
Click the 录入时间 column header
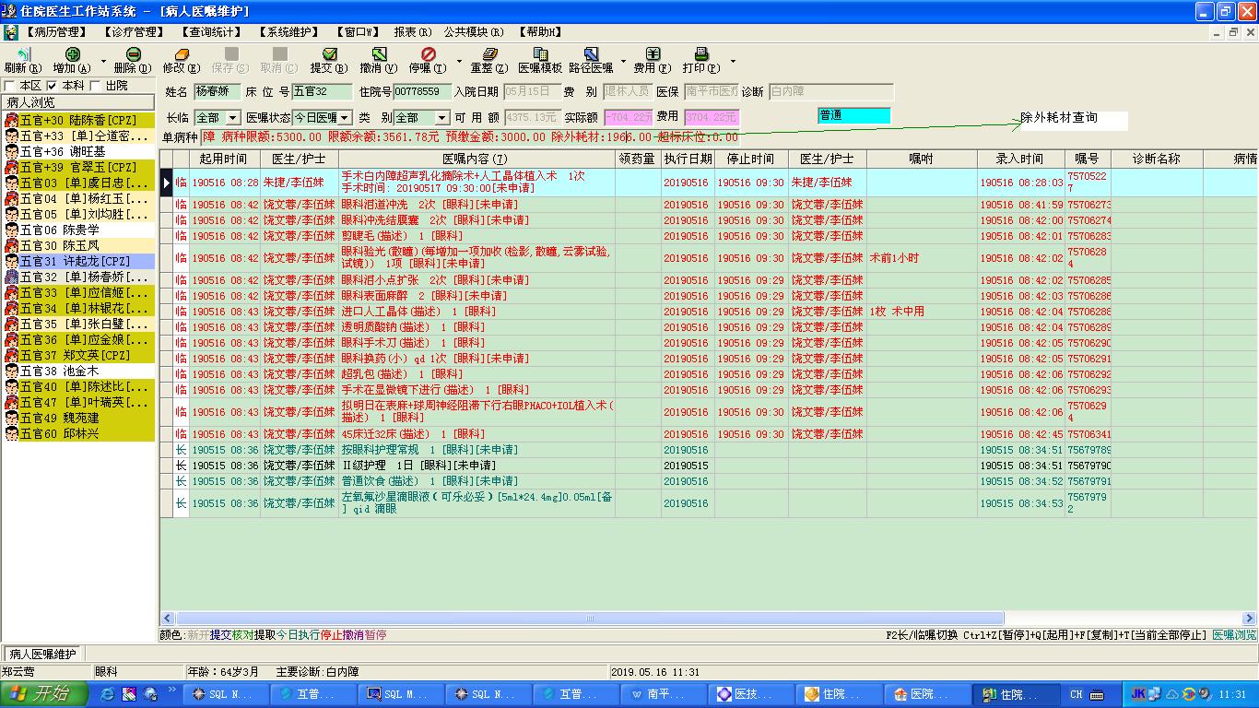(x=1019, y=159)
